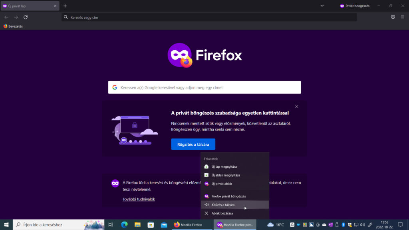Choose Új privát ablak in jump list
The width and height of the screenshot is (409, 230).
235,184
